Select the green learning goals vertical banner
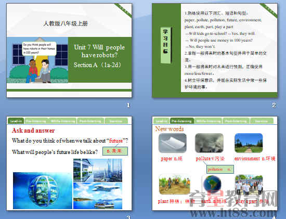 (165, 45)
